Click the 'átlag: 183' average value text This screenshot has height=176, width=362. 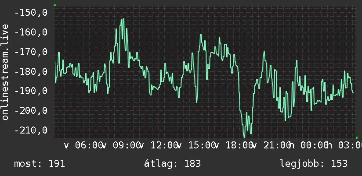[173, 164]
